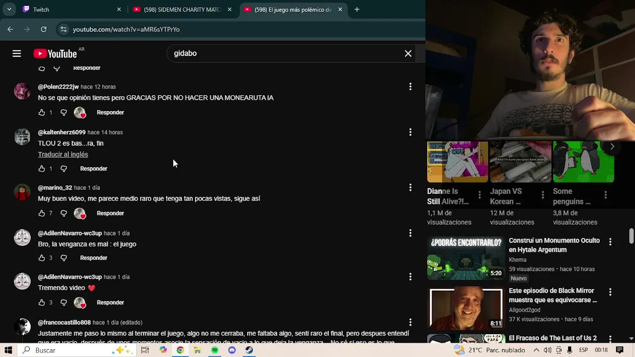Dislike the @marino_32 comment
This screenshot has width=635, height=357.
click(63, 213)
